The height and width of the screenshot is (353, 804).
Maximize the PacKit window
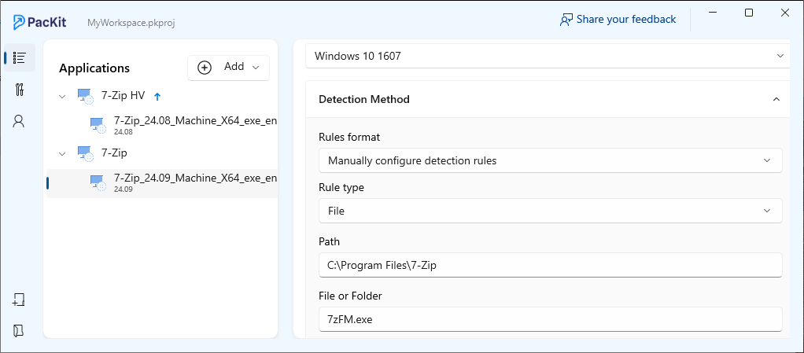[749, 13]
